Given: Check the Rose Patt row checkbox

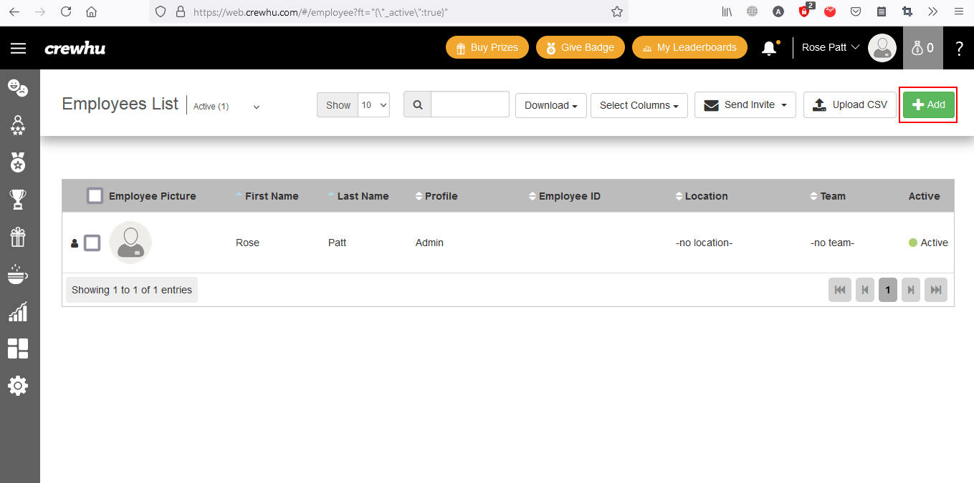Looking at the screenshot, I should 92,243.
